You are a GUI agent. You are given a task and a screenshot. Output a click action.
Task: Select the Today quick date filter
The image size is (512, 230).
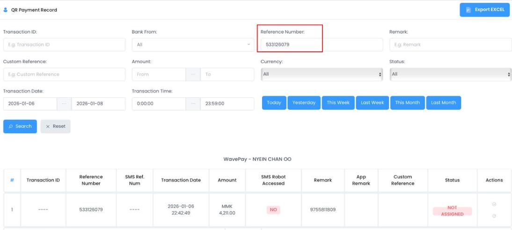pyautogui.click(x=274, y=103)
